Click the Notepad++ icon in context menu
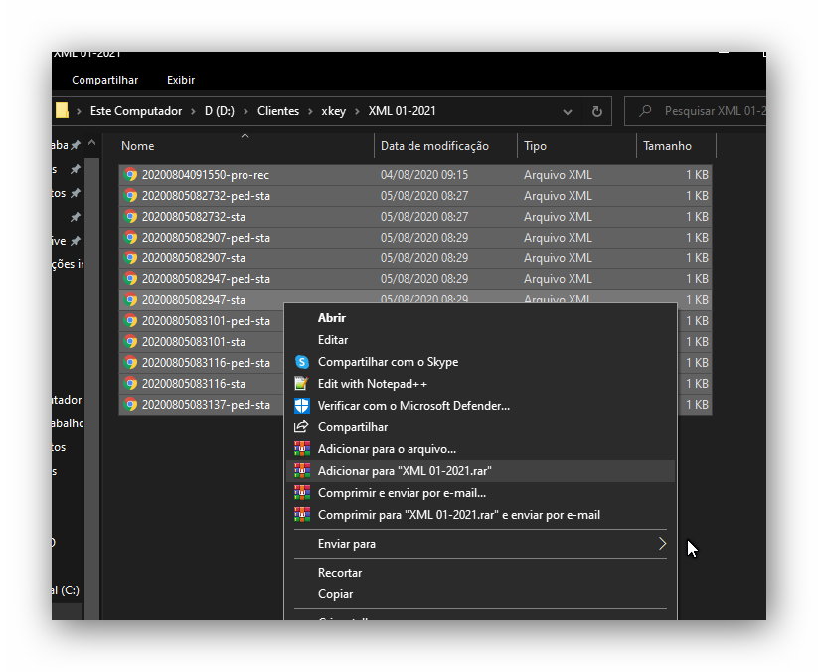Viewport: 818px width, 672px height. pyautogui.click(x=301, y=384)
